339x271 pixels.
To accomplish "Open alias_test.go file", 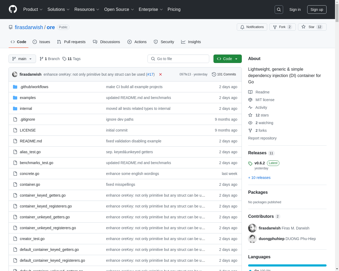I will pyautogui.click(x=30, y=152).
